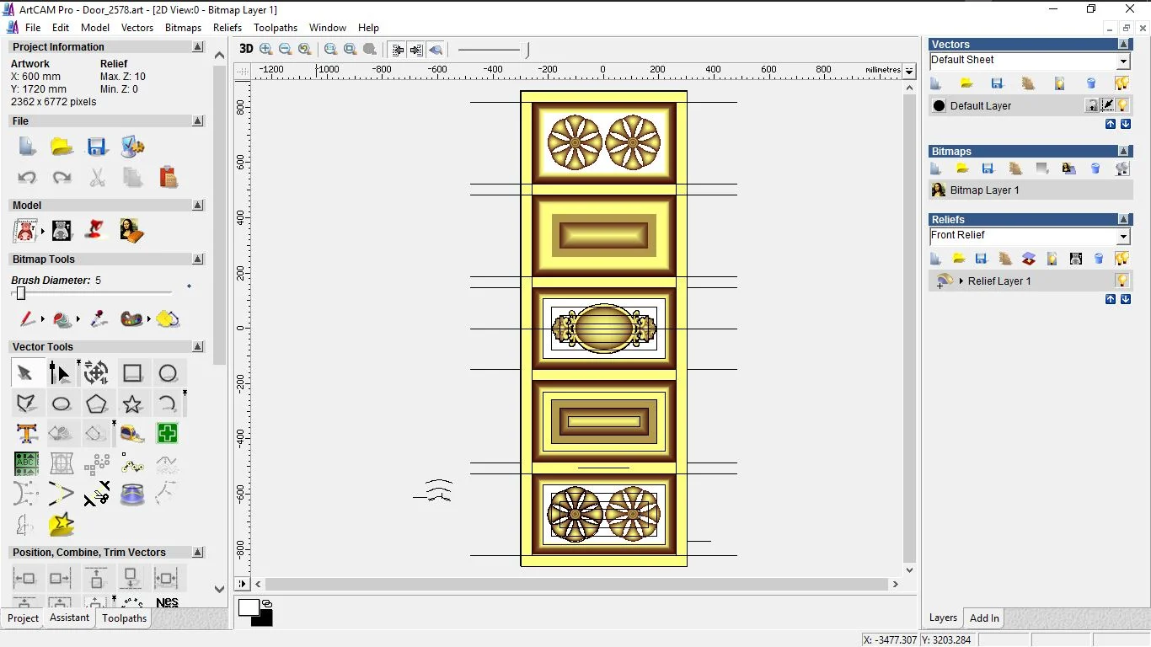Click the Lights and Material lamp icon
Screen dimensions: 1151x647
97,230
